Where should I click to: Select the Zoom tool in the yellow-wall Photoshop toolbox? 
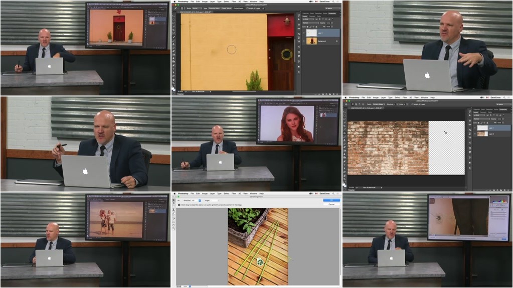click(174, 83)
